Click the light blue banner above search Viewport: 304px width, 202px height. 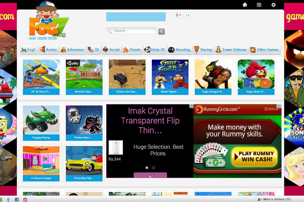(x=136, y=17)
